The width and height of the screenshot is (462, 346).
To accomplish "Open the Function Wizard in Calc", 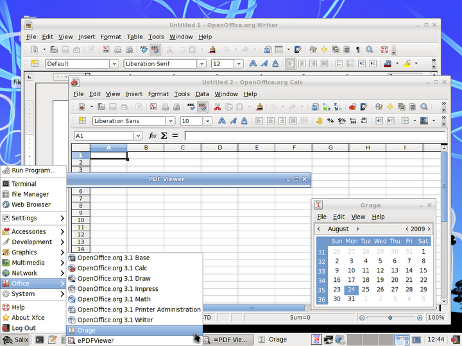I will tap(152, 136).
